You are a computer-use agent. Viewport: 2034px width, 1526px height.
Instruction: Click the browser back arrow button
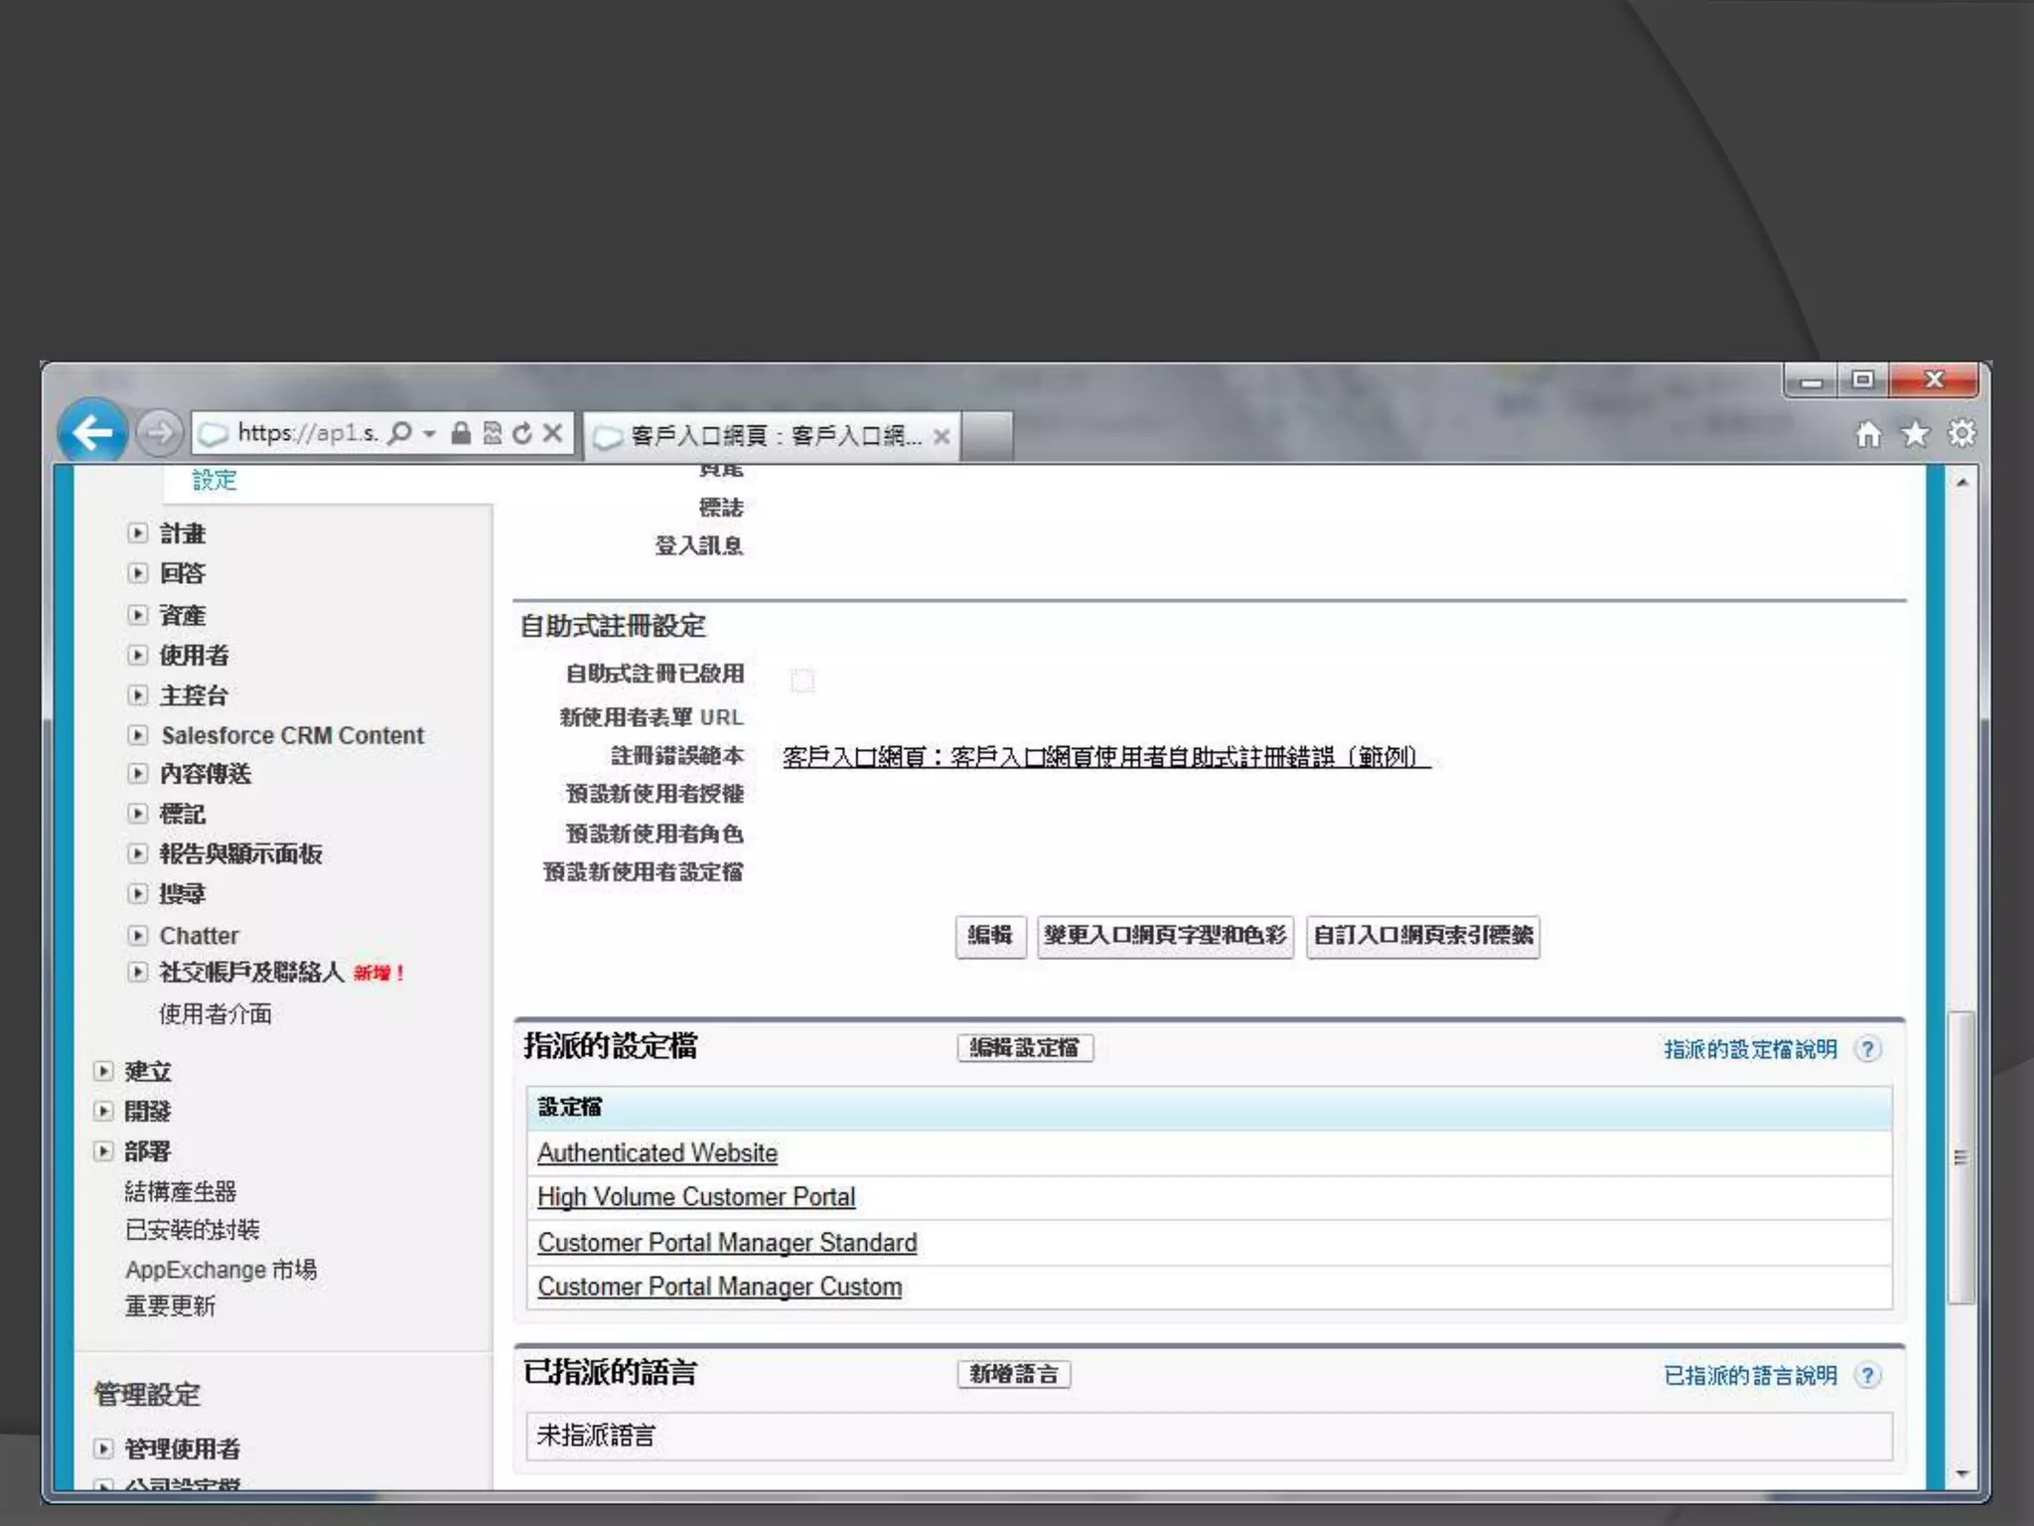(92, 432)
